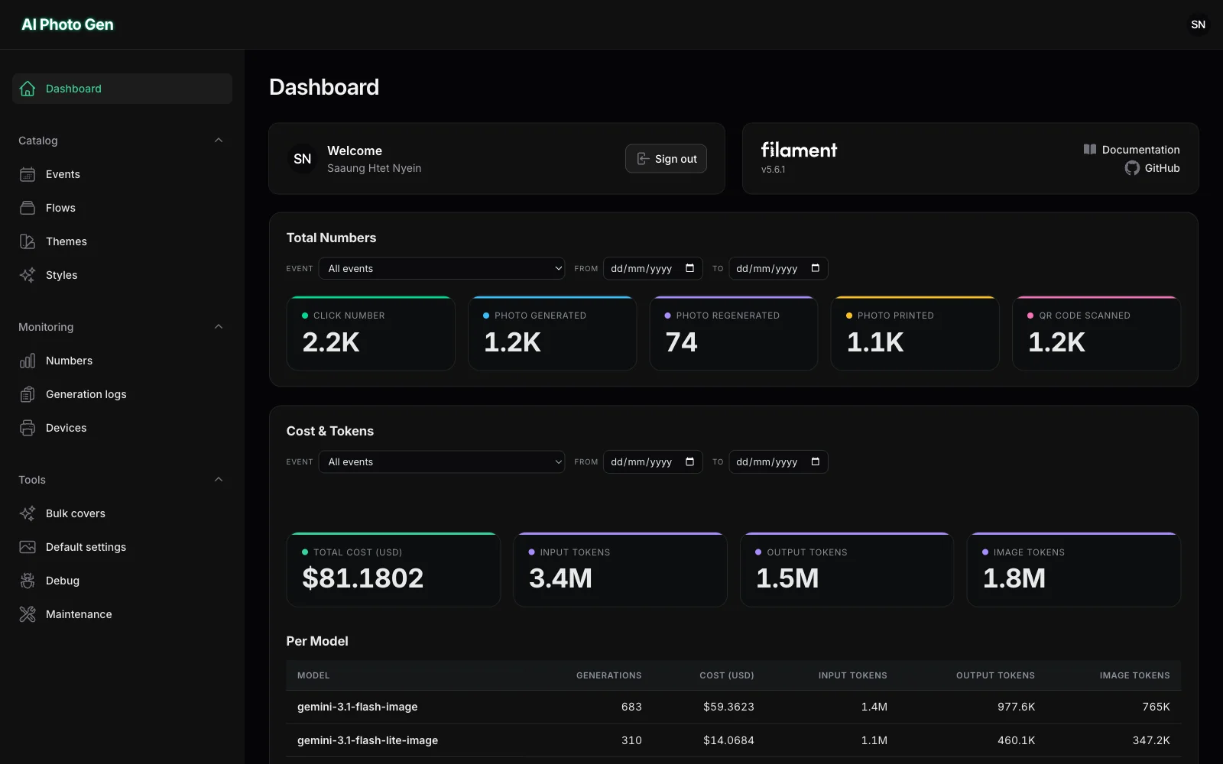
Task: Click the AI Photo Gen logo
Action: [67, 24]
